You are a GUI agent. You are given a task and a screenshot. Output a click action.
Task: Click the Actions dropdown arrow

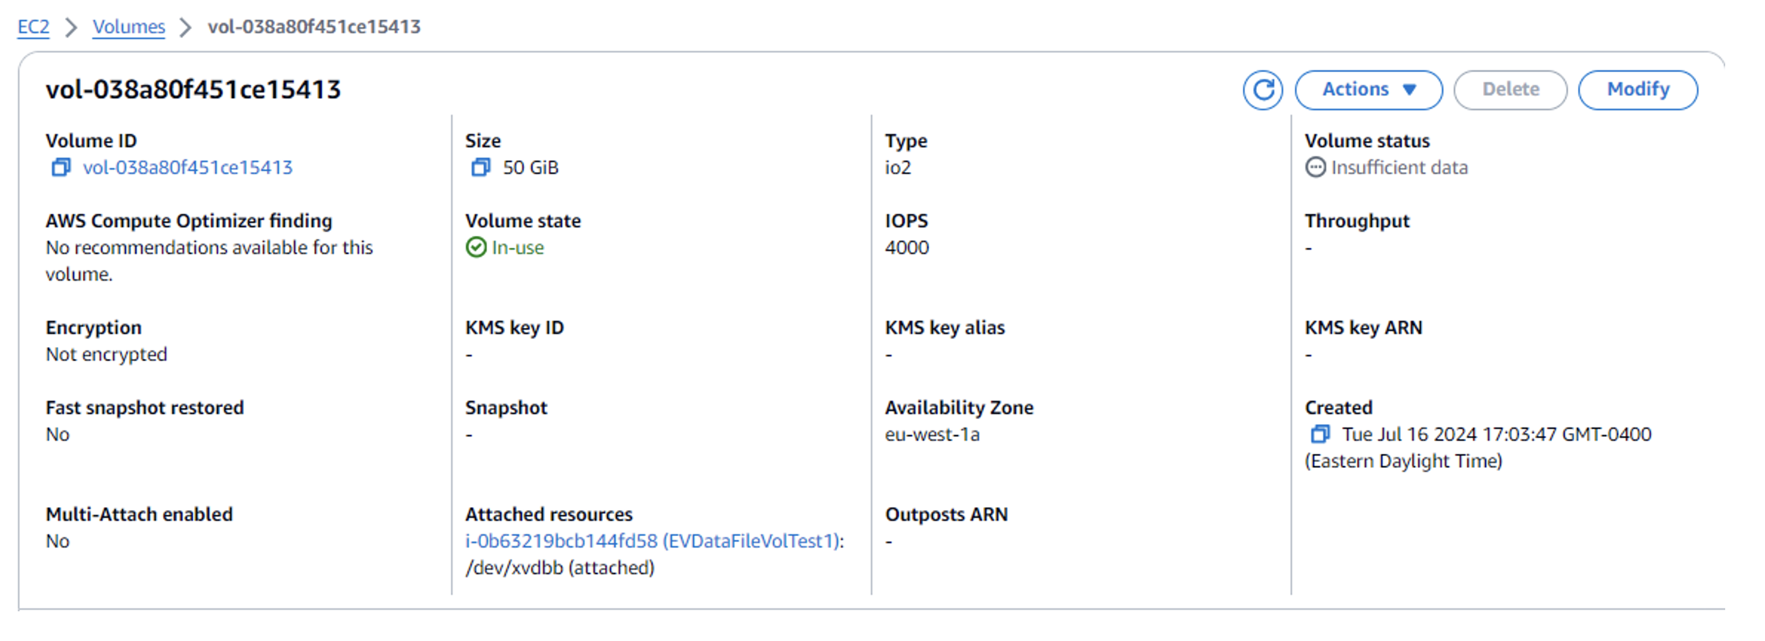pyautogui.click(x=1409, y=89)
